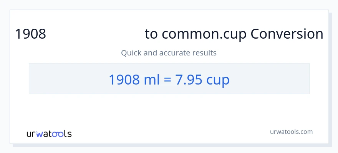Click "1908" inside the result box
338x153 pixels.
(123, 79)
